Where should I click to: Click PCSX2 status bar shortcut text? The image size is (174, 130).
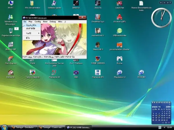coord(49,57)
